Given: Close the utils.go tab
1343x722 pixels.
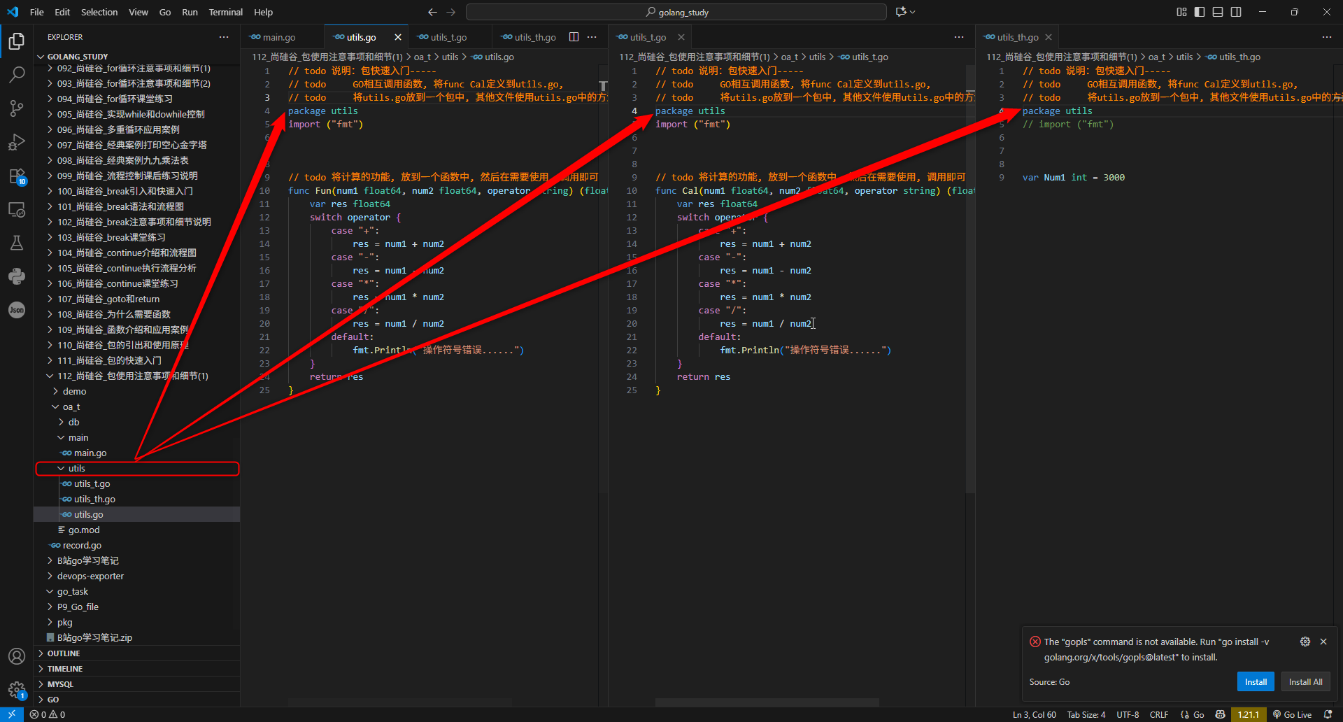Looking at the screenshot, I should pos(398,37).
